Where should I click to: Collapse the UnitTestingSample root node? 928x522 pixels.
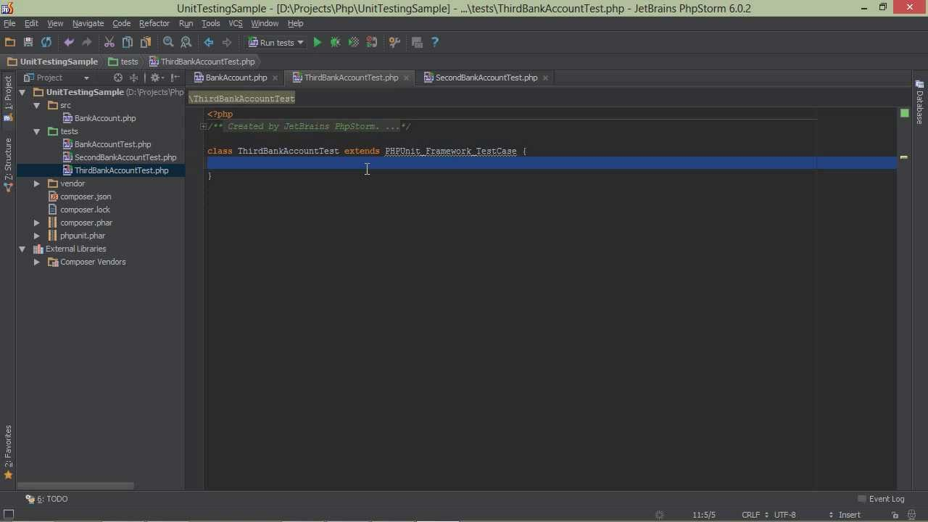22,92
